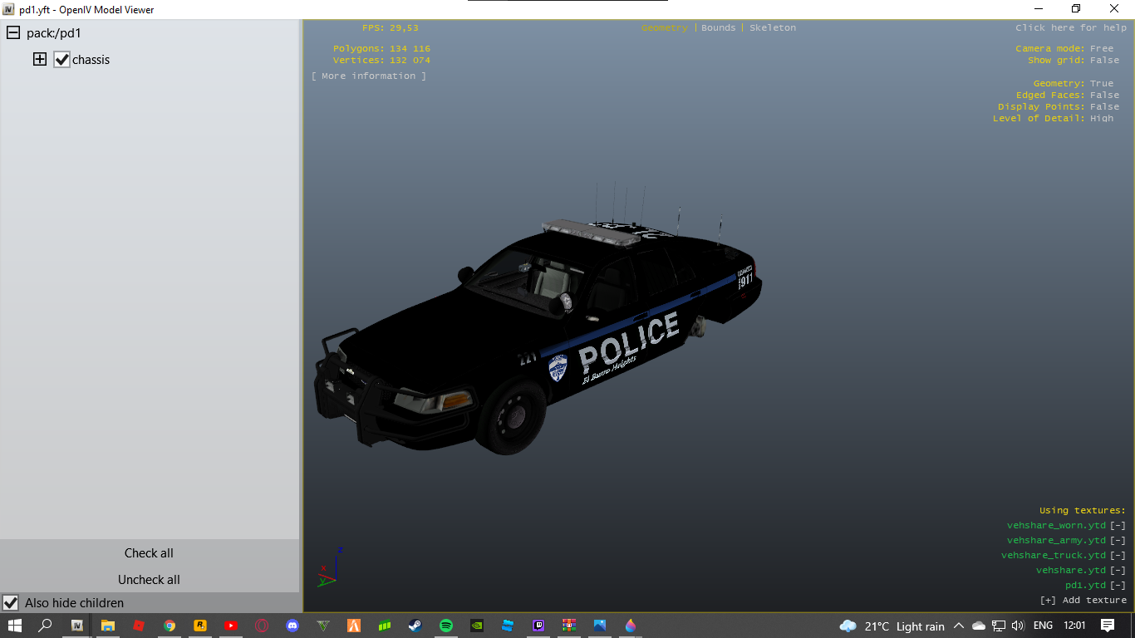
Task: Open Spotify from the taskbar
Action: point(446,626)
